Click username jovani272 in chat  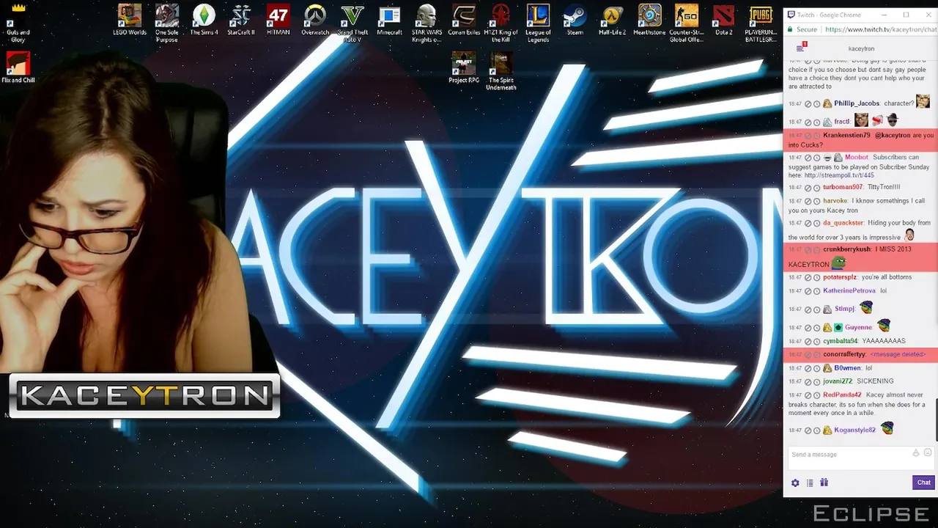coord(838,381)
